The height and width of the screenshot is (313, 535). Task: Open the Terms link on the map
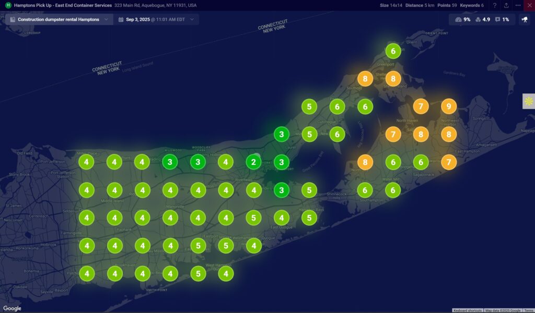click(x=529, y=310)
